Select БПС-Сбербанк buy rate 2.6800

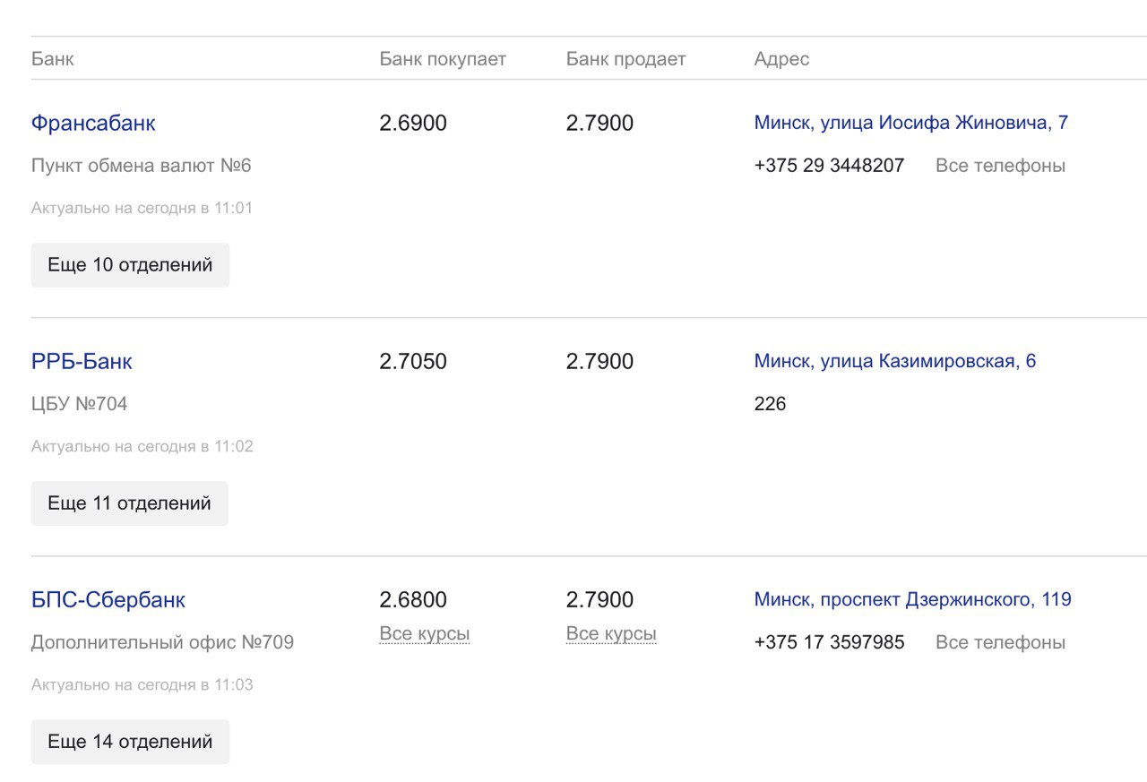pyautogui.click(x=413, y=599)
